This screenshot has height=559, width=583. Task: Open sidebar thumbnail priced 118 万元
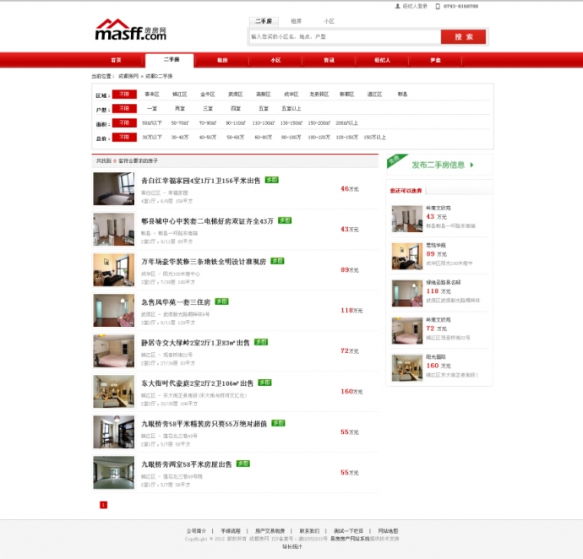pos(407,293)
